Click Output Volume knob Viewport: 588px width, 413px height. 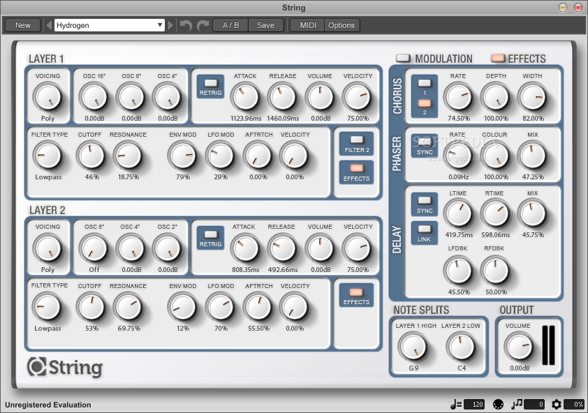click(519, 347)
